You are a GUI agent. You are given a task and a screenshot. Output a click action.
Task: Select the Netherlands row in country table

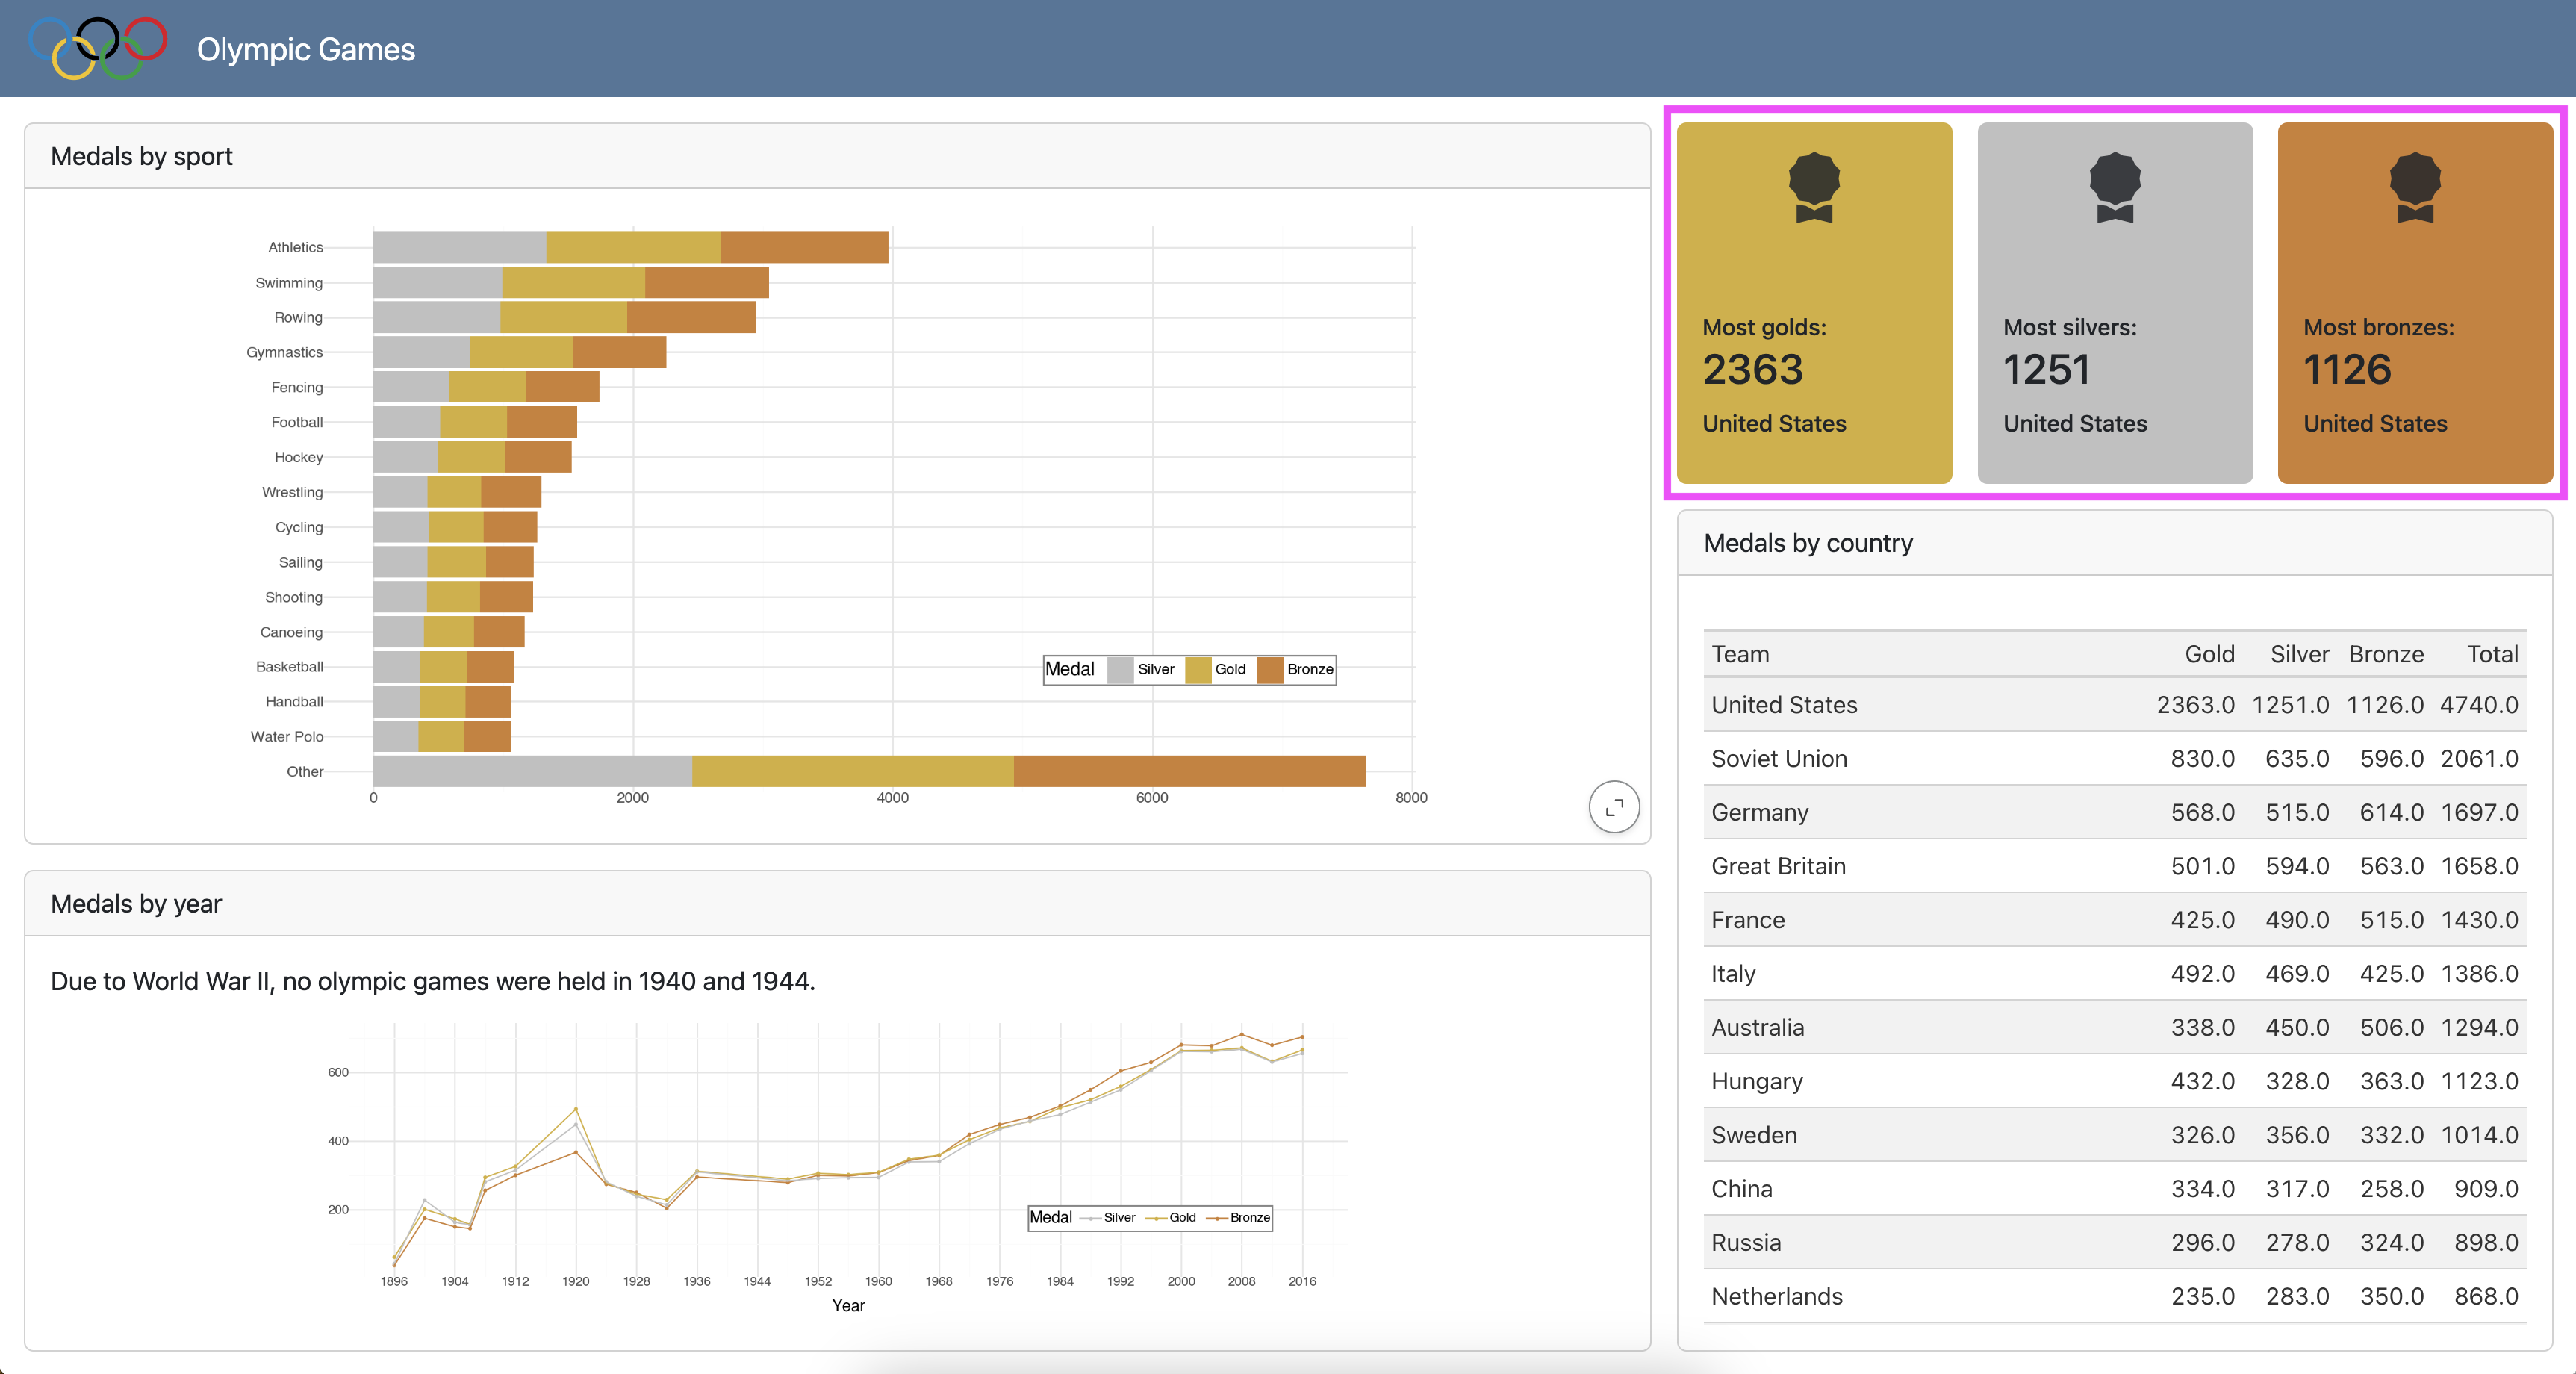point(2114,1296)
